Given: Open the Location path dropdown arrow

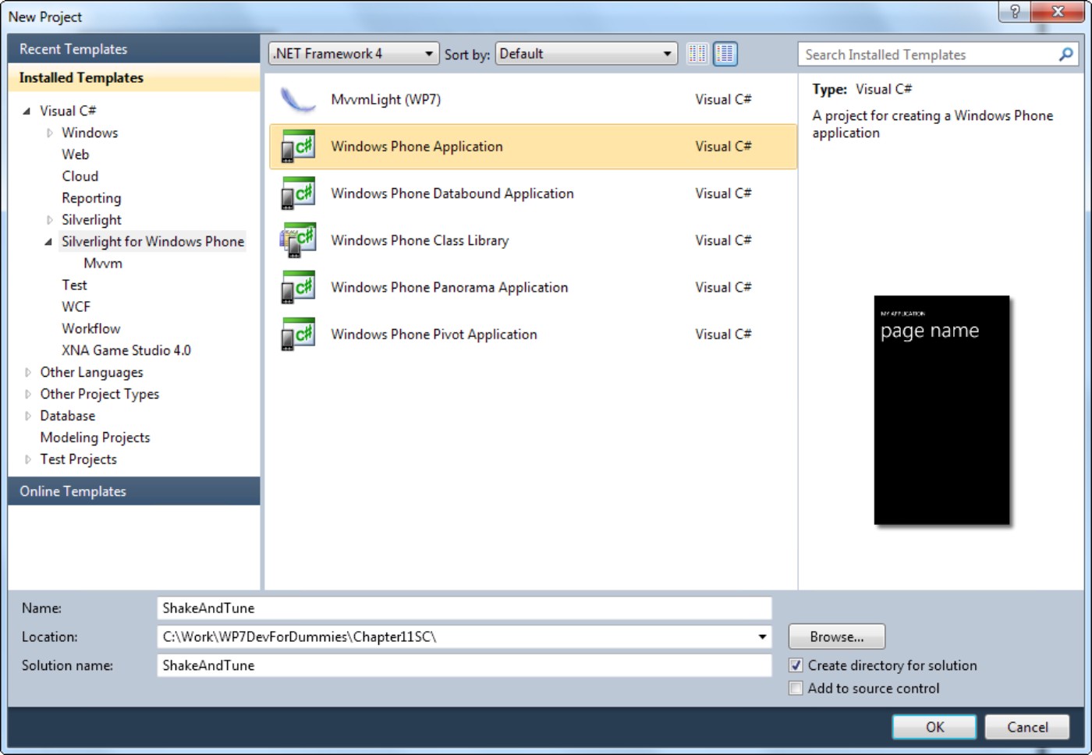Looking at the screenshot, I should [762, 636].
